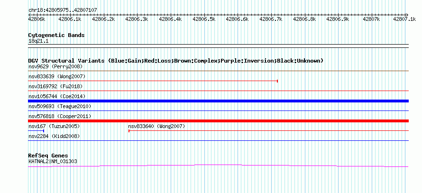Click the brown nsv9629 complex variant line

(x=219, y=71)
